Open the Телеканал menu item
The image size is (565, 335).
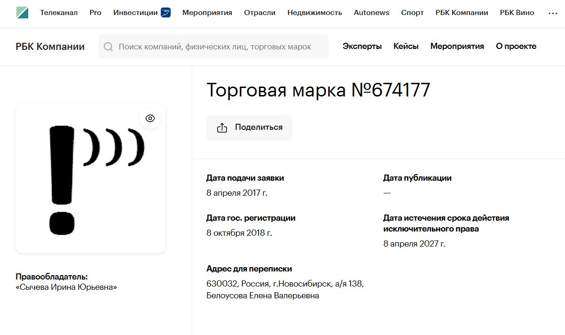point(59,13)
